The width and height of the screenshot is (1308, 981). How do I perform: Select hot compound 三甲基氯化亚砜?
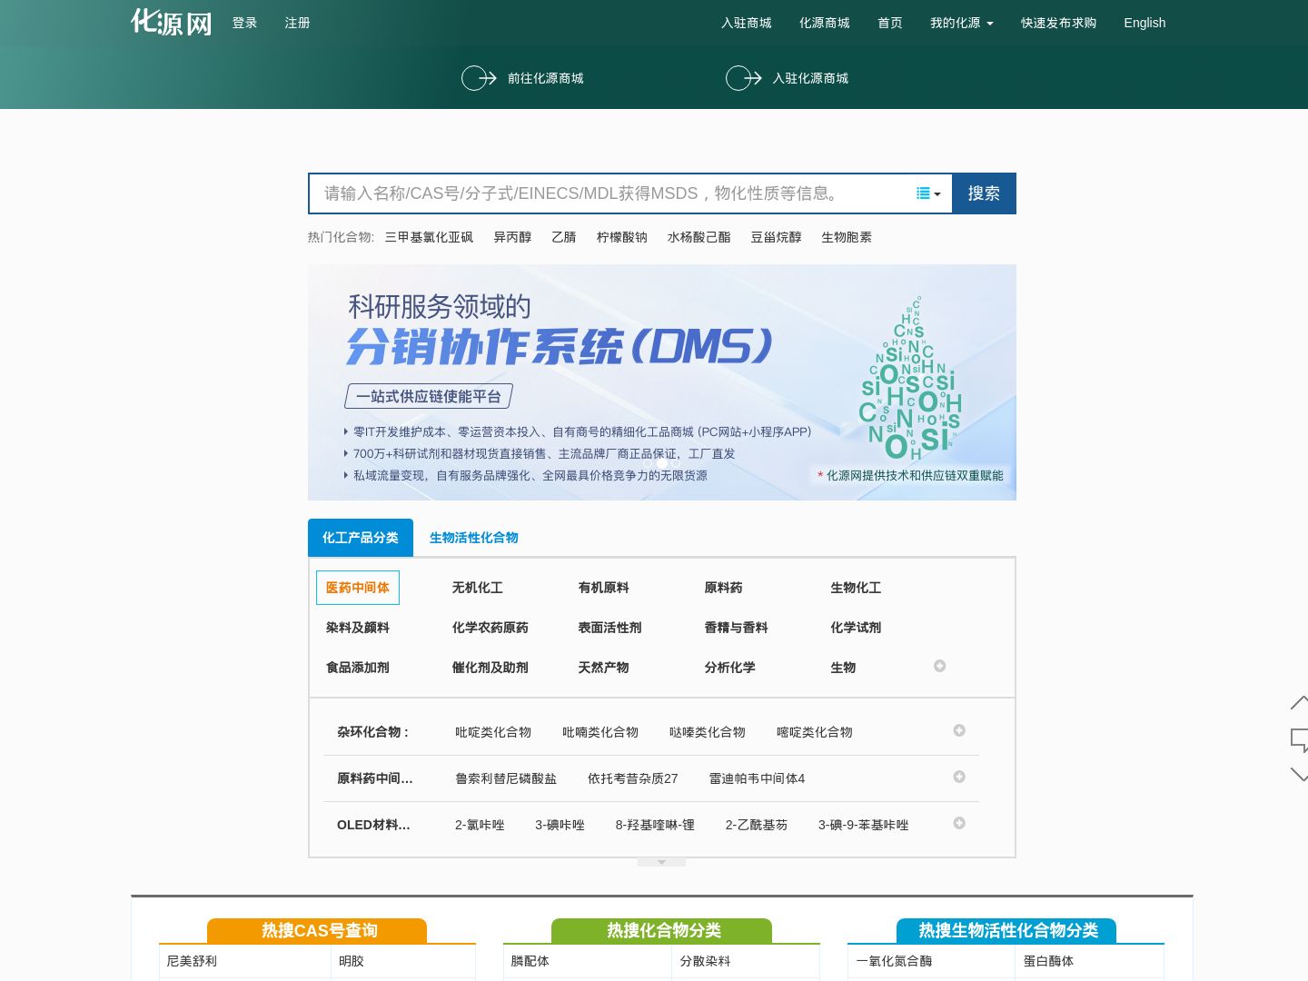pos(429,237)
